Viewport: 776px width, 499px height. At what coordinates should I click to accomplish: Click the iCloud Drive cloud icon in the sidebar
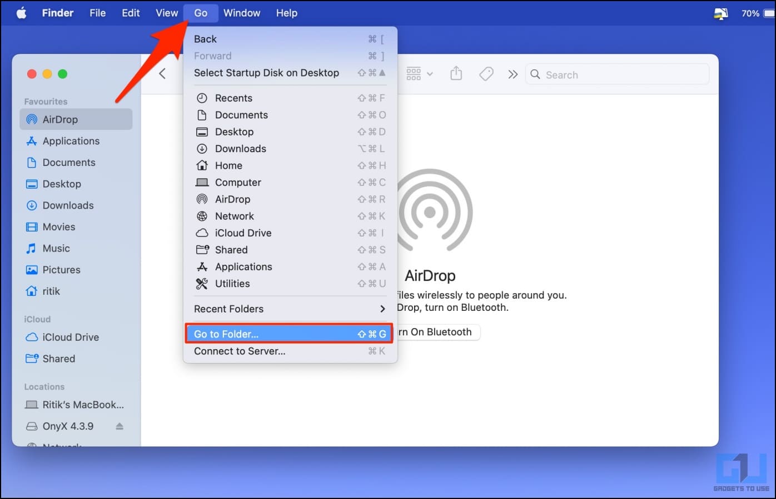click(x=32, y=337)
